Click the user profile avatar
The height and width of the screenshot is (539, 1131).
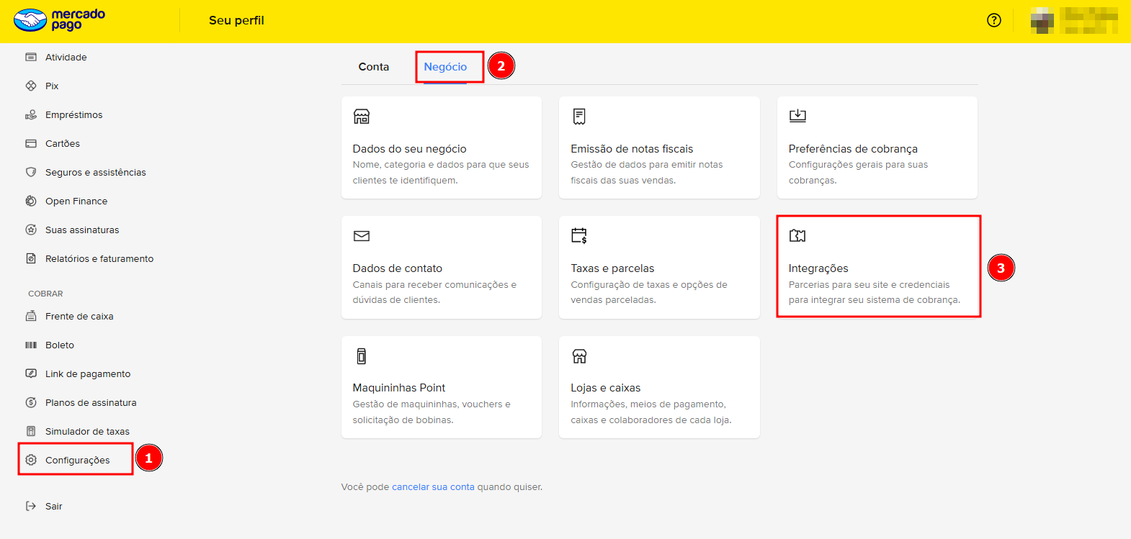click(1042, 20)
